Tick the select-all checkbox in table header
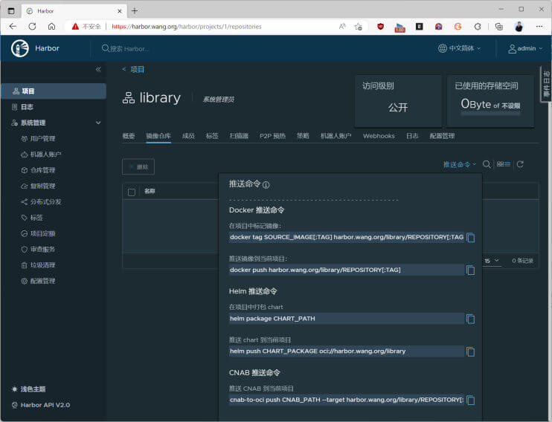The image size is (552, 422). click(x=132, y=192)
